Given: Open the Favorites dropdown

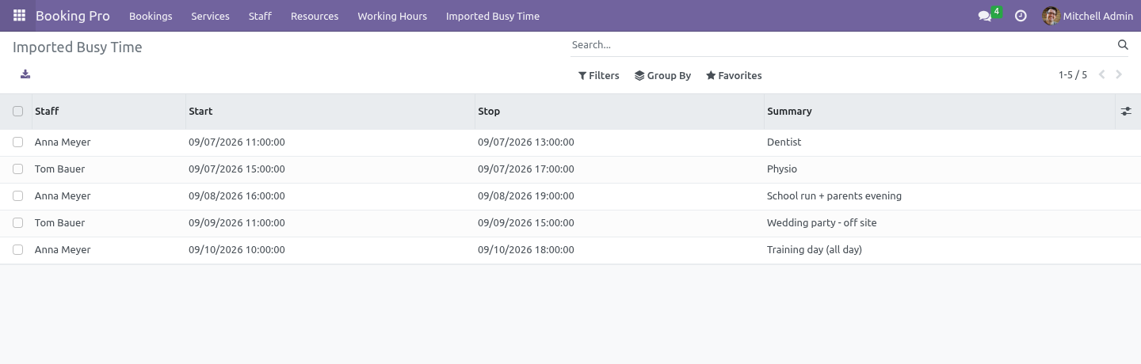Looking at the screenshot, I should click(x=734, y=76).
